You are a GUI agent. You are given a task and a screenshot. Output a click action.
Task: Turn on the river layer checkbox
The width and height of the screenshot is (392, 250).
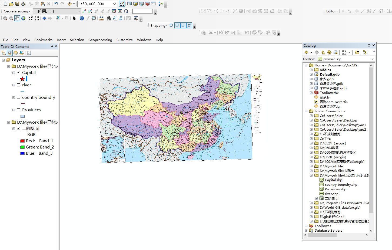point(19,85)
